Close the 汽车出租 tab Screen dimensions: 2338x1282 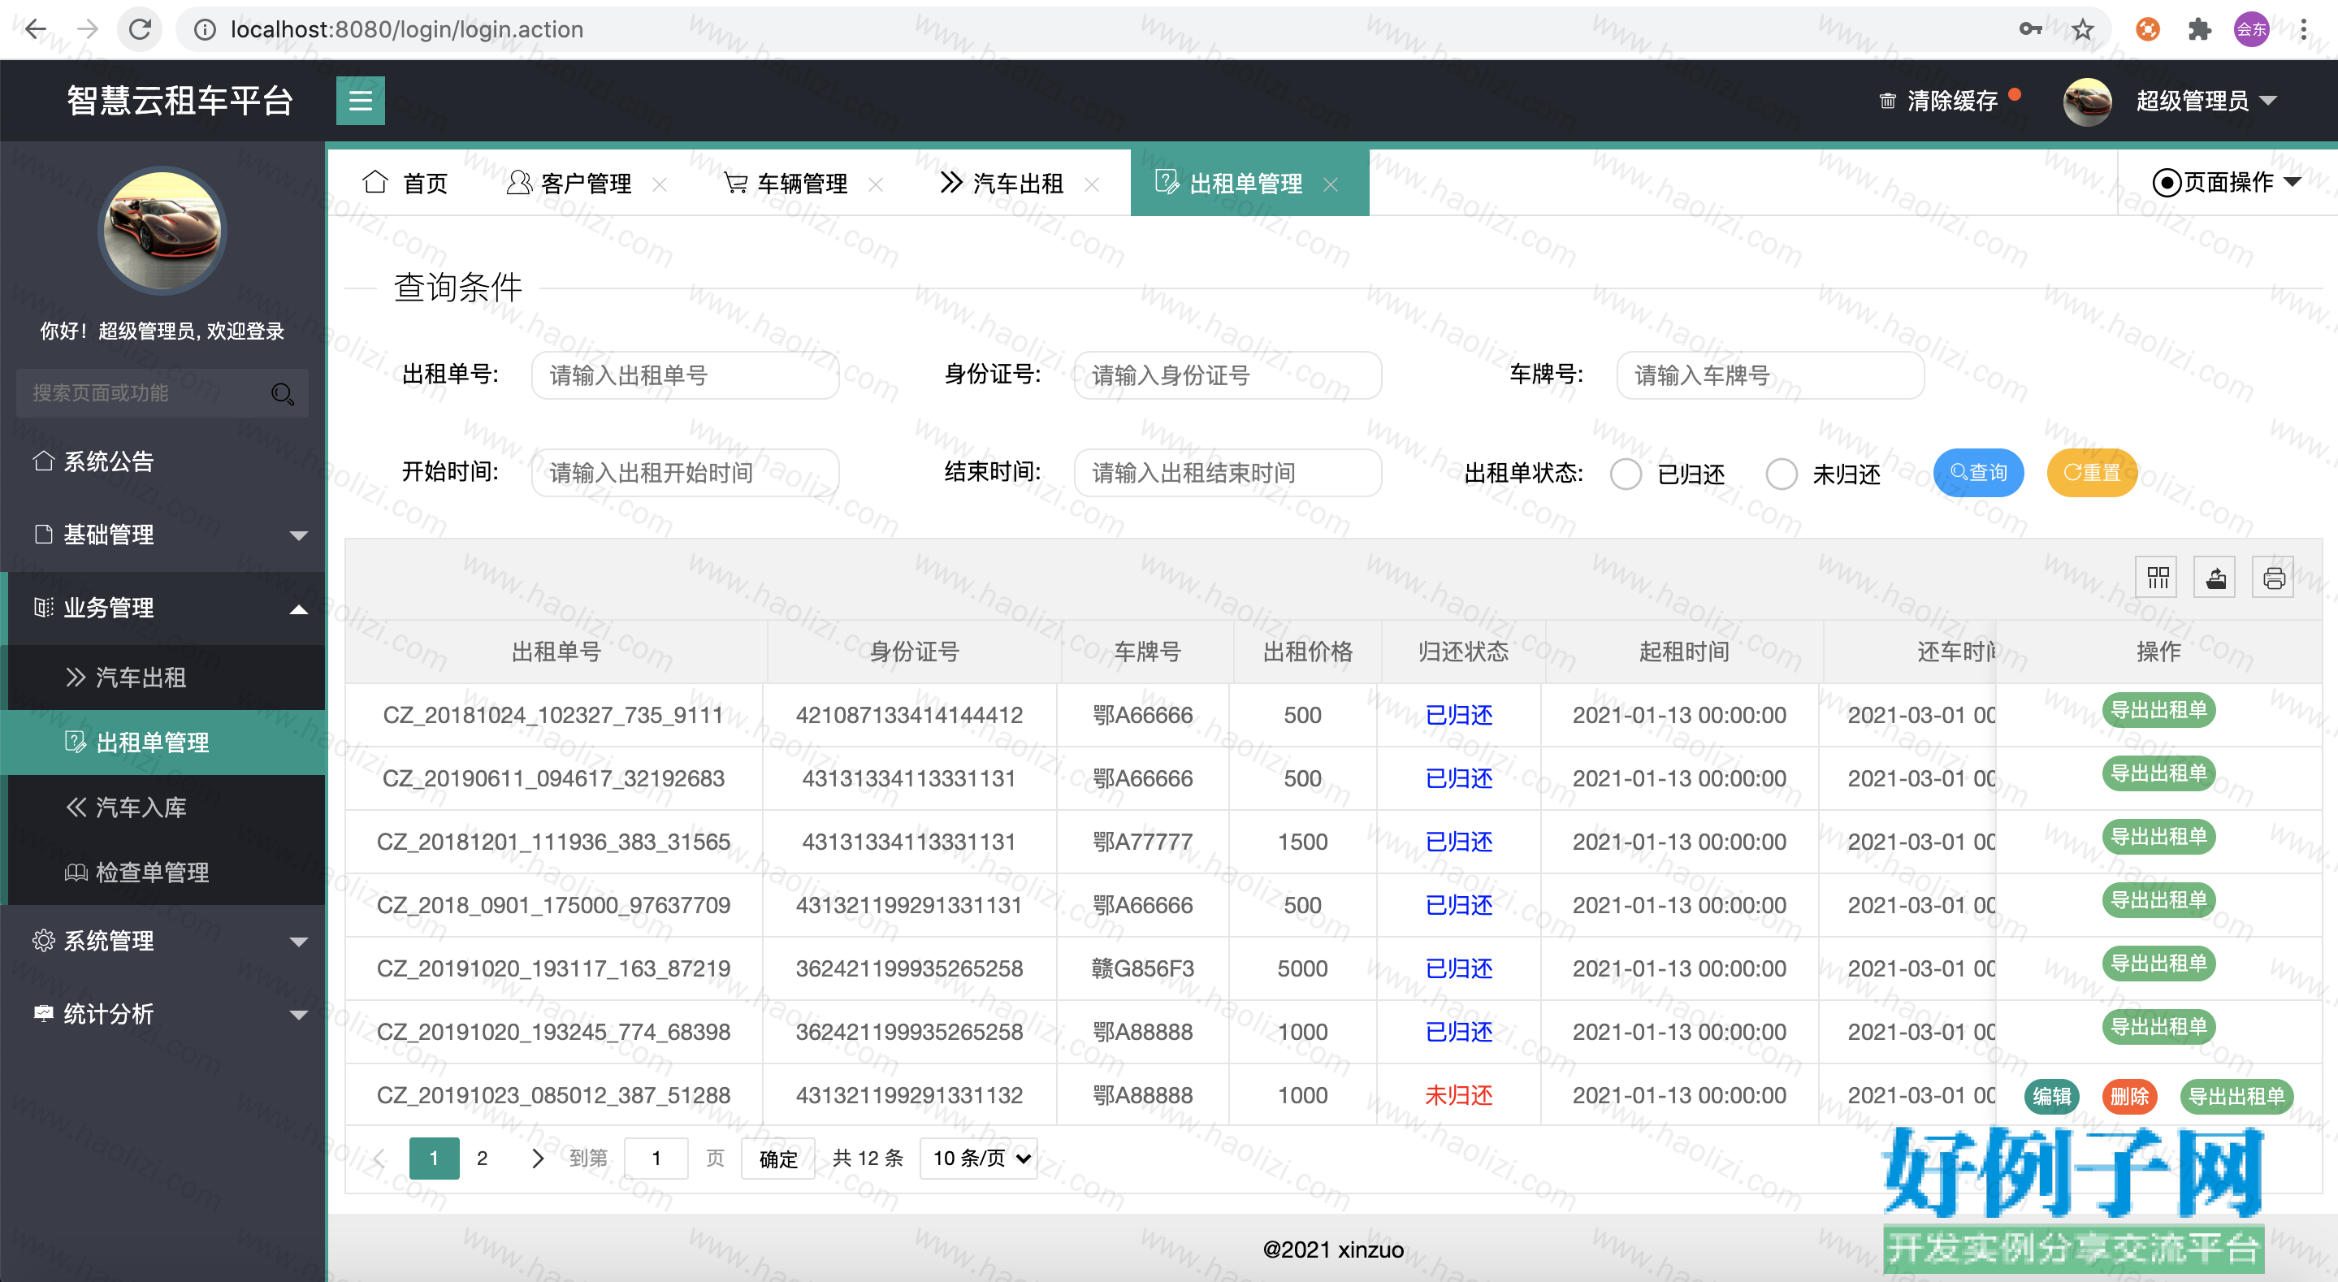click(x=1092, y=184)
